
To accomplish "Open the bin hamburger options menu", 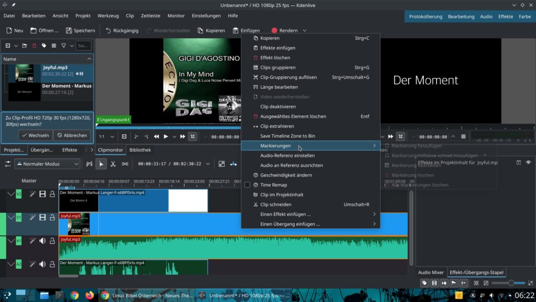I will (54, 46).
